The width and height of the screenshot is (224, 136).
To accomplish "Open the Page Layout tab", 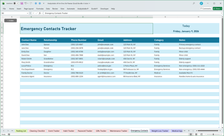I will click(x=29, y=9).
